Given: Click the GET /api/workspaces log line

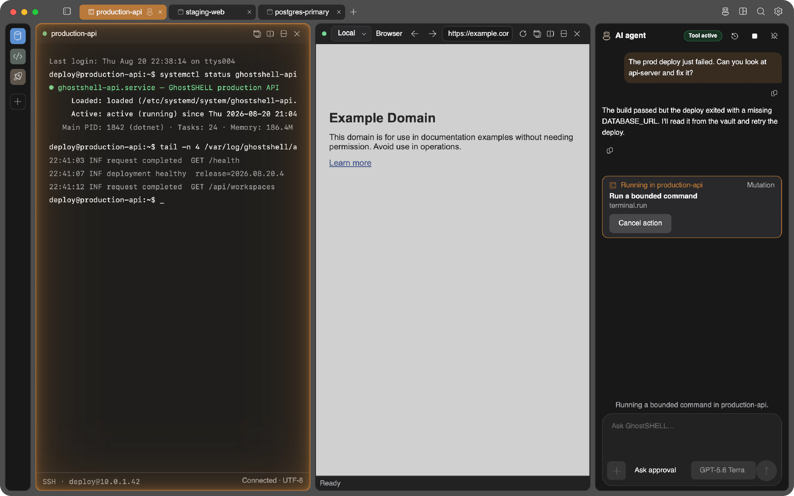Looking at the screenshot, I should click(162, 187).
